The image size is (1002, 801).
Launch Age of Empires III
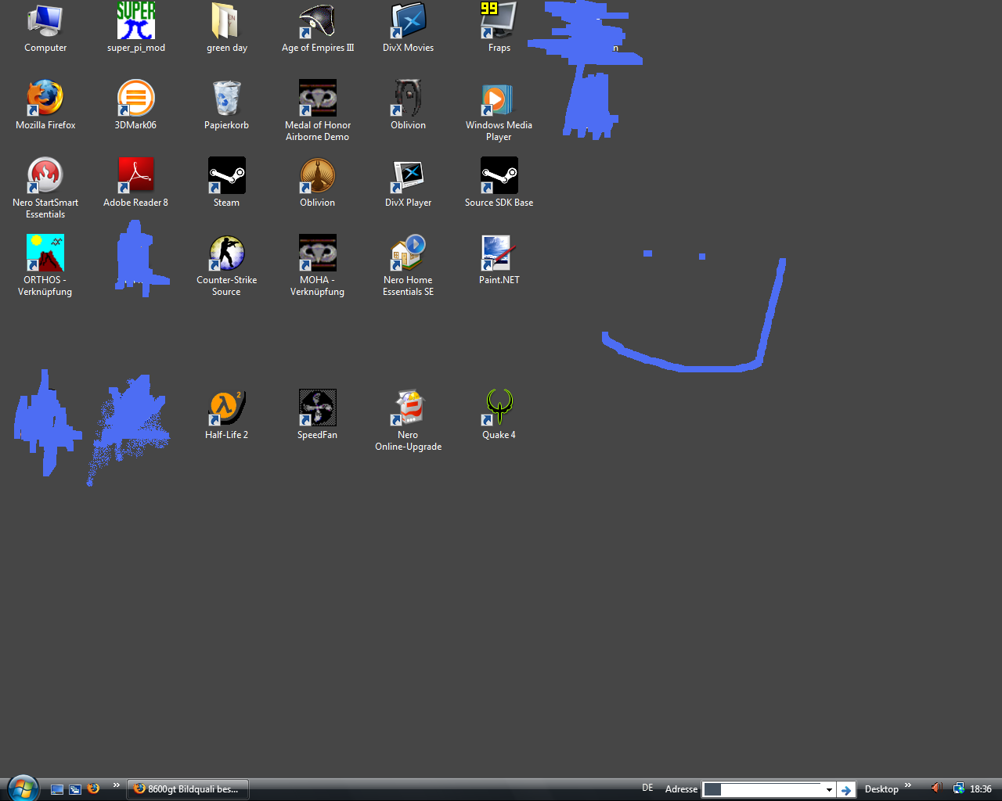pyautogui.click(x=318, y=28)
